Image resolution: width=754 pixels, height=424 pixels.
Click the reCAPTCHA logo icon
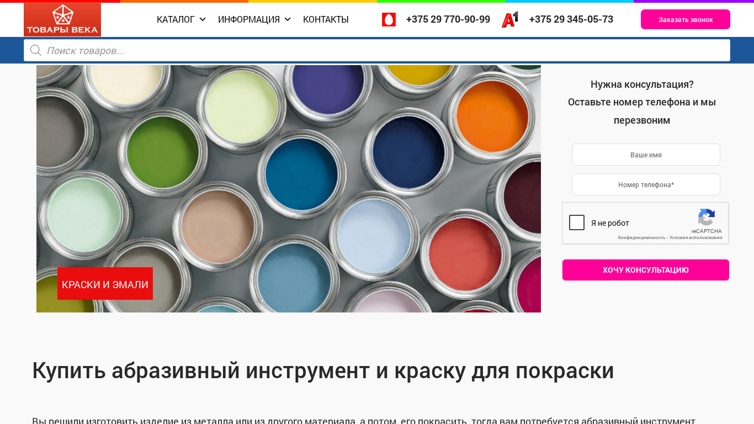[707, 218]
